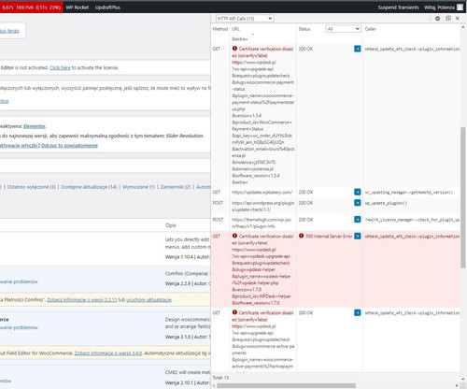Screen dimensions: 467x389
Task: Open Zobacz informacje o wersji 2.2.11 link
Action: click(x=82, y=300)
